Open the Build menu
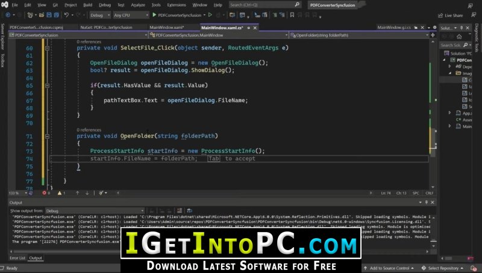482x273 pixels. pos(87,5)
